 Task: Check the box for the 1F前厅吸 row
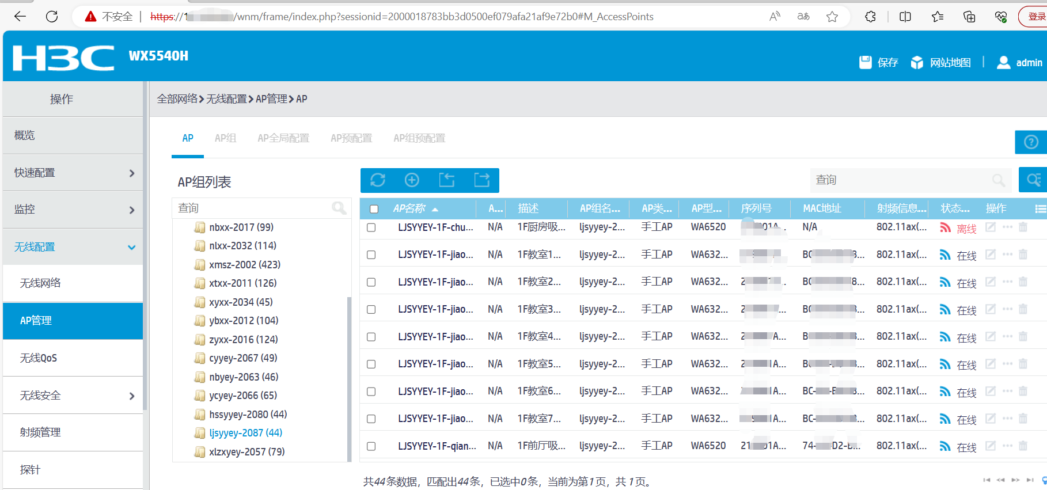[x=371, y=446]
